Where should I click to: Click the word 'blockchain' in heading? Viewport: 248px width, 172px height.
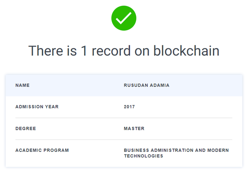click(x=186, y=51)
